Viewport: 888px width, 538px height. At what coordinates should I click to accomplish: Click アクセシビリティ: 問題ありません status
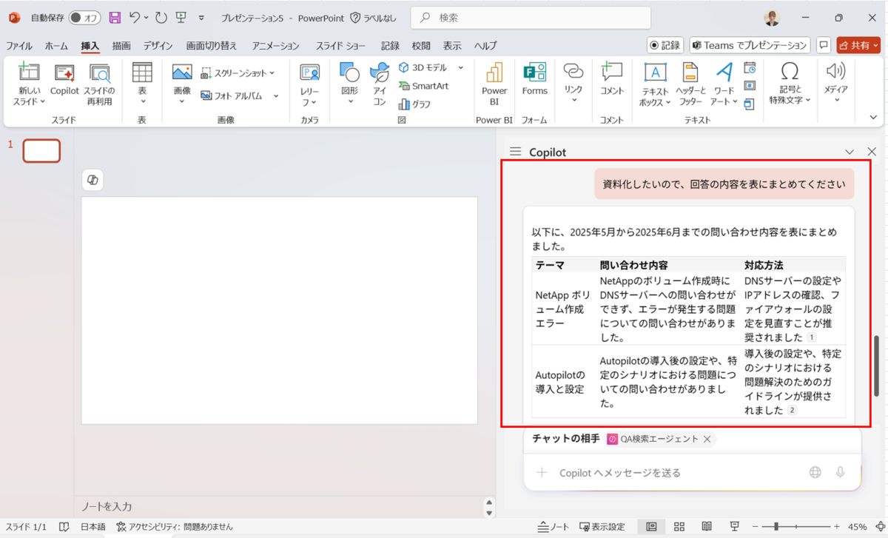[x=175, y=527]
